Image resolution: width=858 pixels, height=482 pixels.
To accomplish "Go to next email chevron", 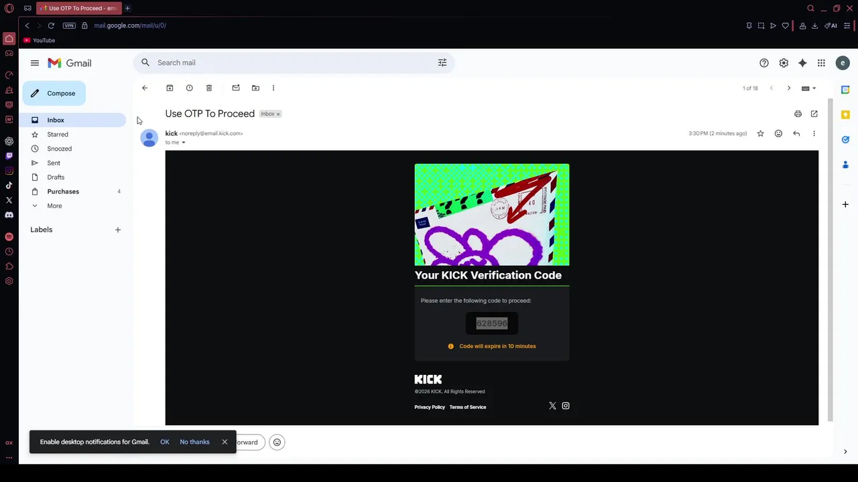I will [789, 88].
